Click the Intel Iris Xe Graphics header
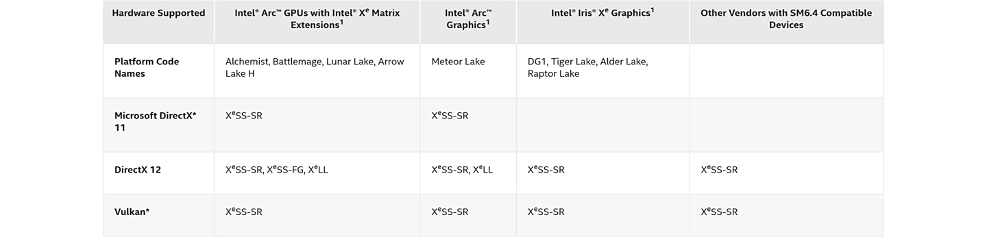Screen dimensions: 987x252 pos(602,12)
